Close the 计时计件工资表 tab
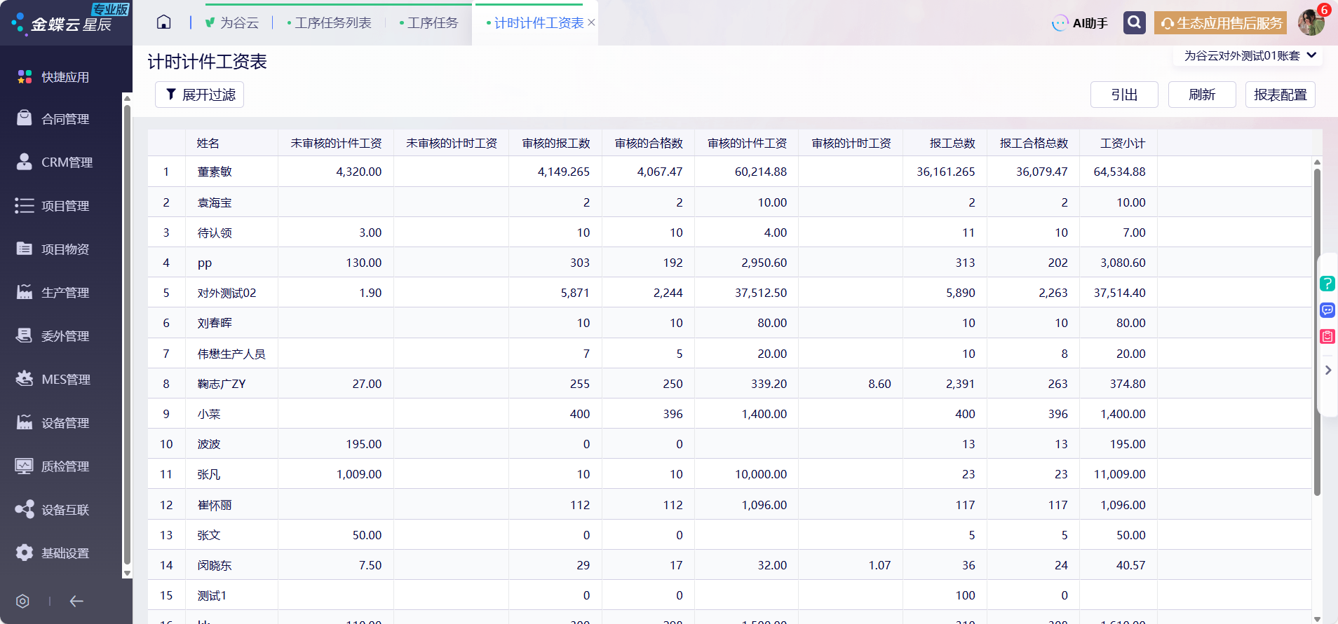Screen dimensions: 1338x624 pos(591,22)
